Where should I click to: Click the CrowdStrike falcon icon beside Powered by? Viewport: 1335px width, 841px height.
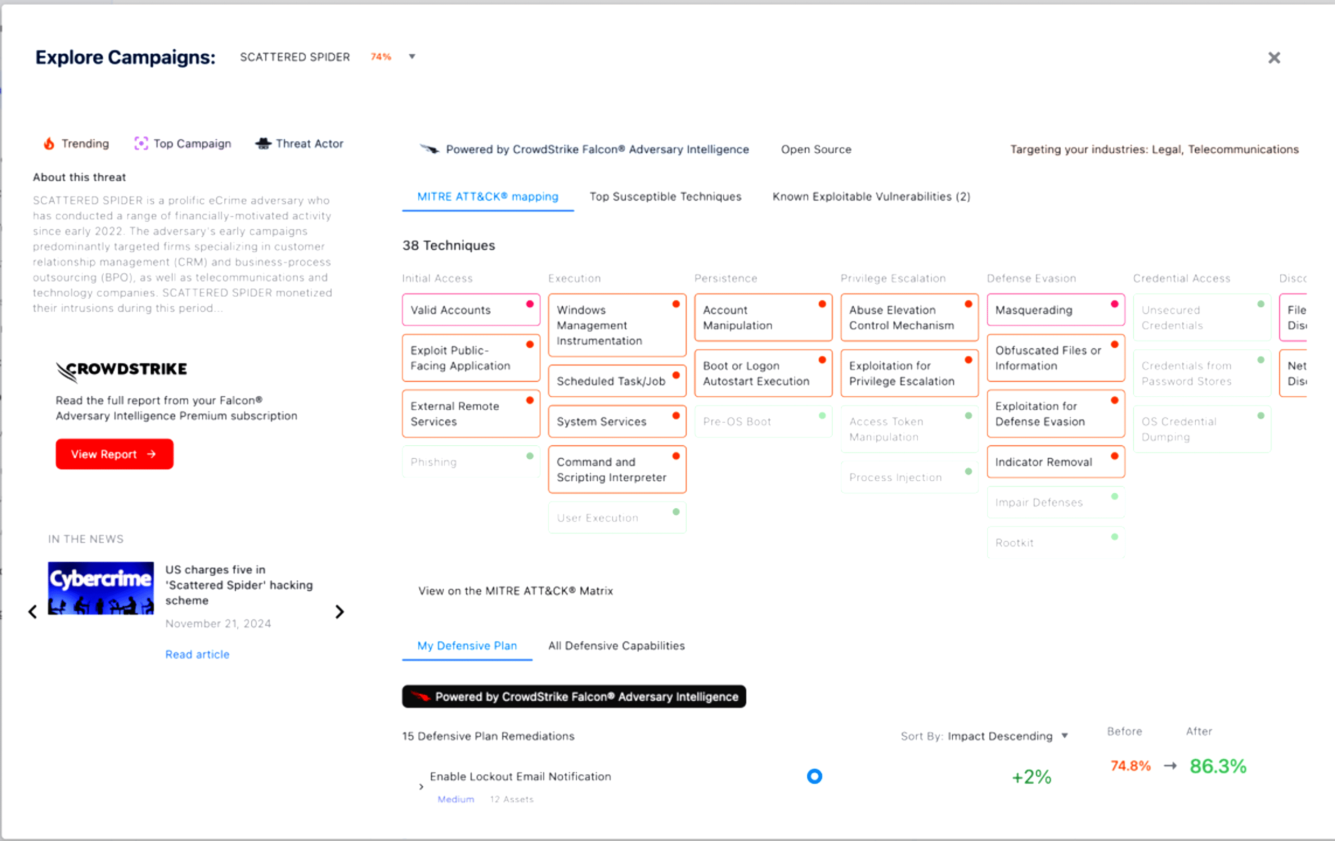point(430,149)
